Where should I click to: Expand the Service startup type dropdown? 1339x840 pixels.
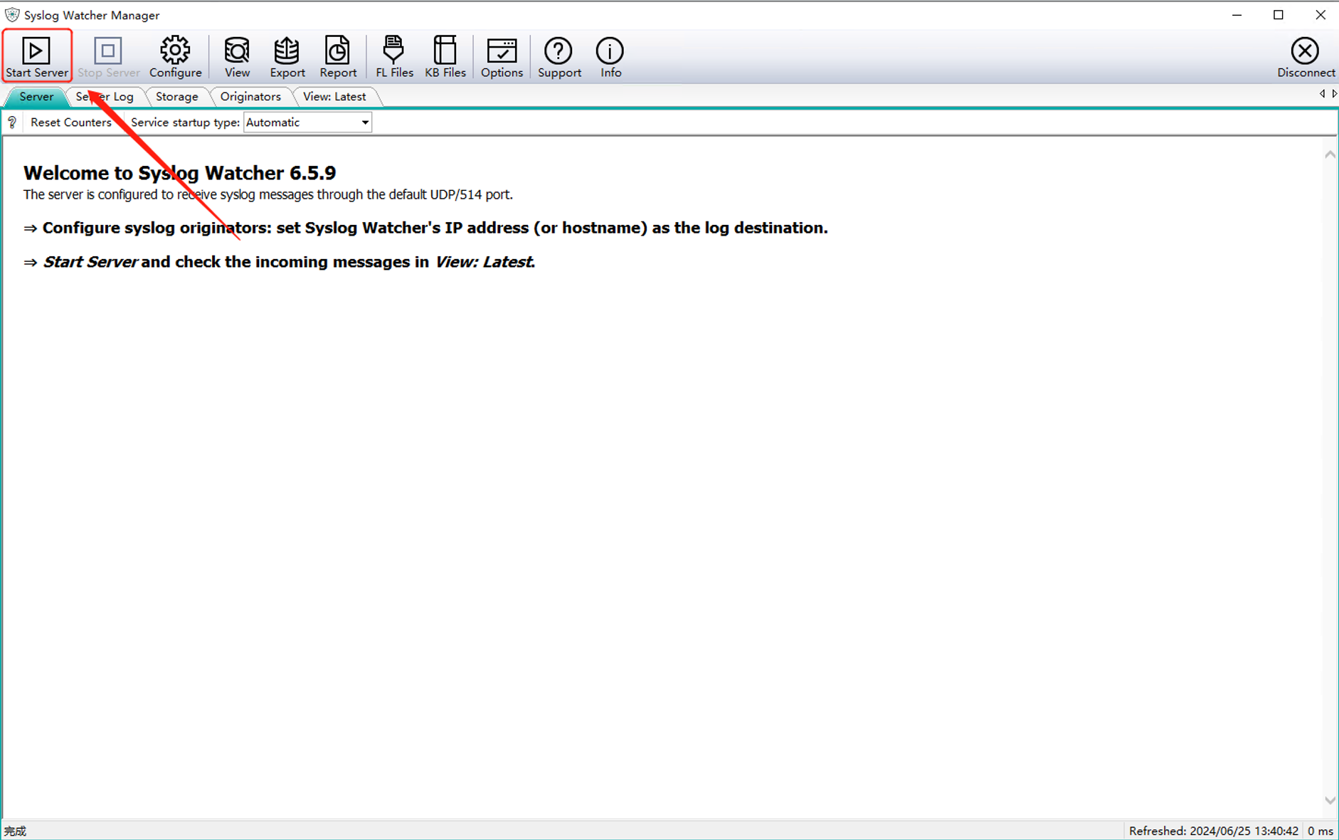coord(364,122)
